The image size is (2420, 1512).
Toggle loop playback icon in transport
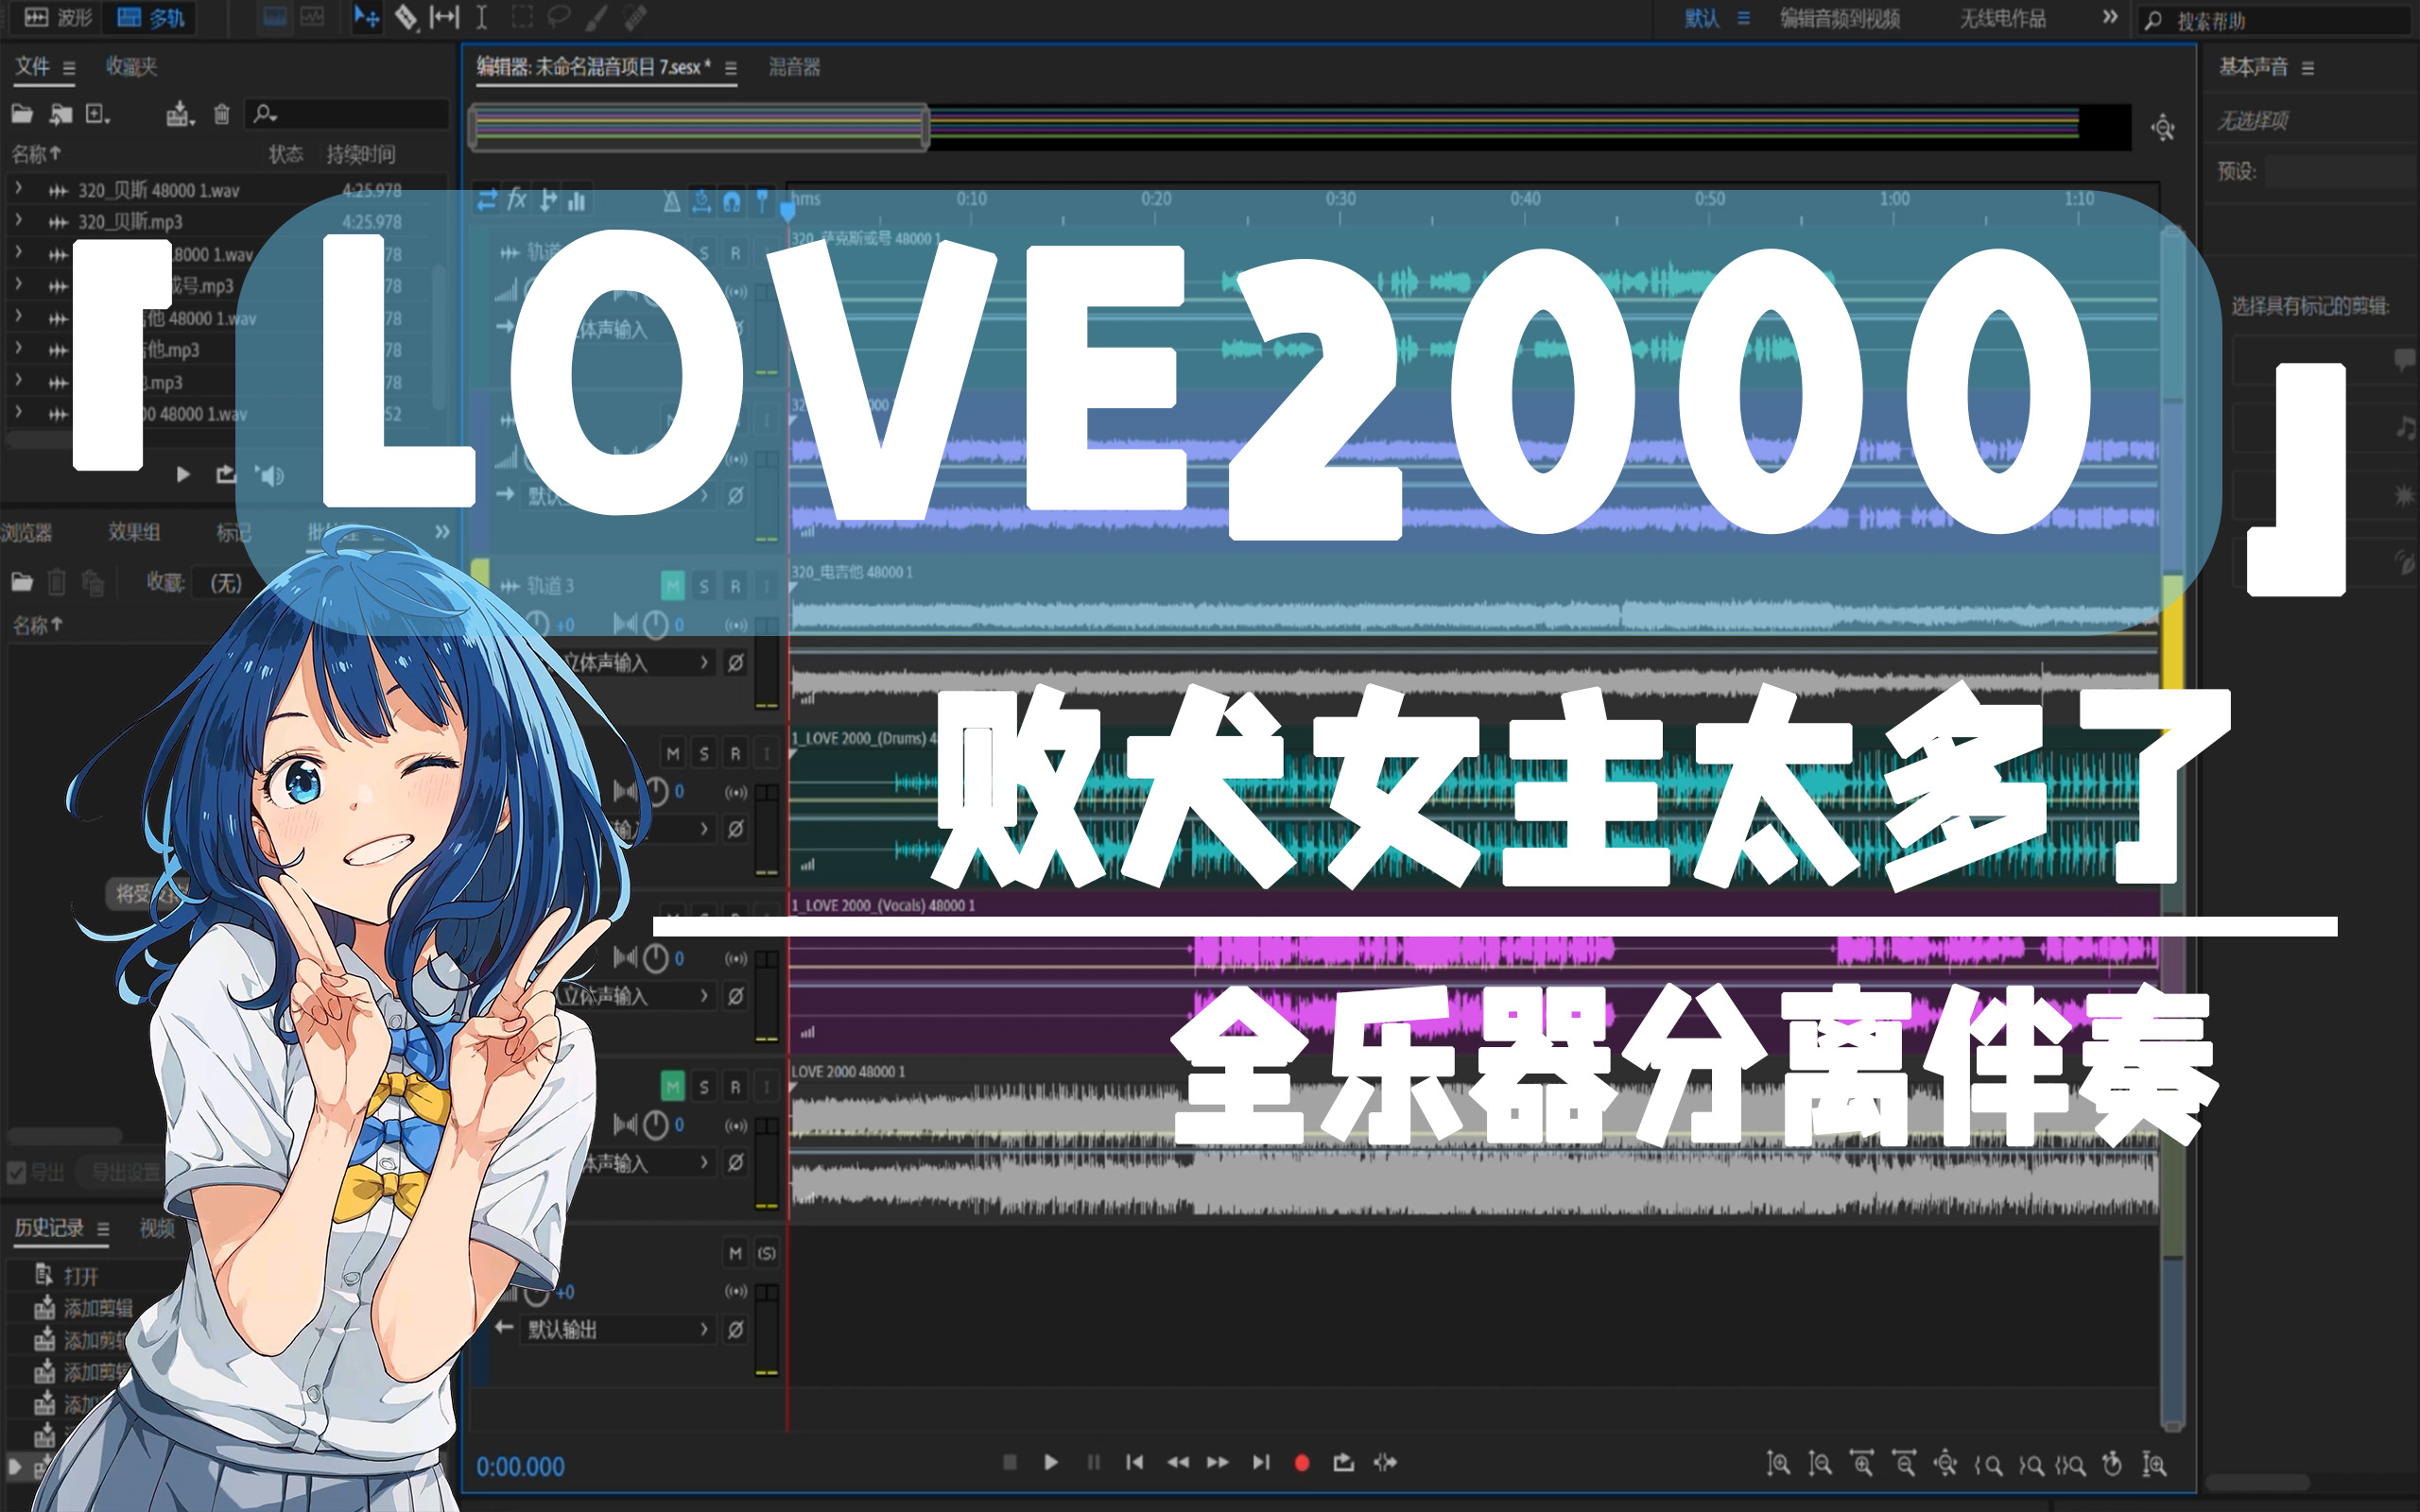click(x=1343, y=1462)
